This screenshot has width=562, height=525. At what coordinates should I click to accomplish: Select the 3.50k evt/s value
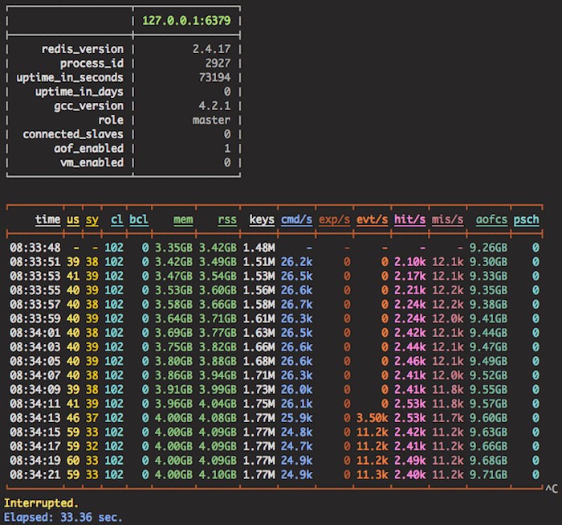point(372,418)
